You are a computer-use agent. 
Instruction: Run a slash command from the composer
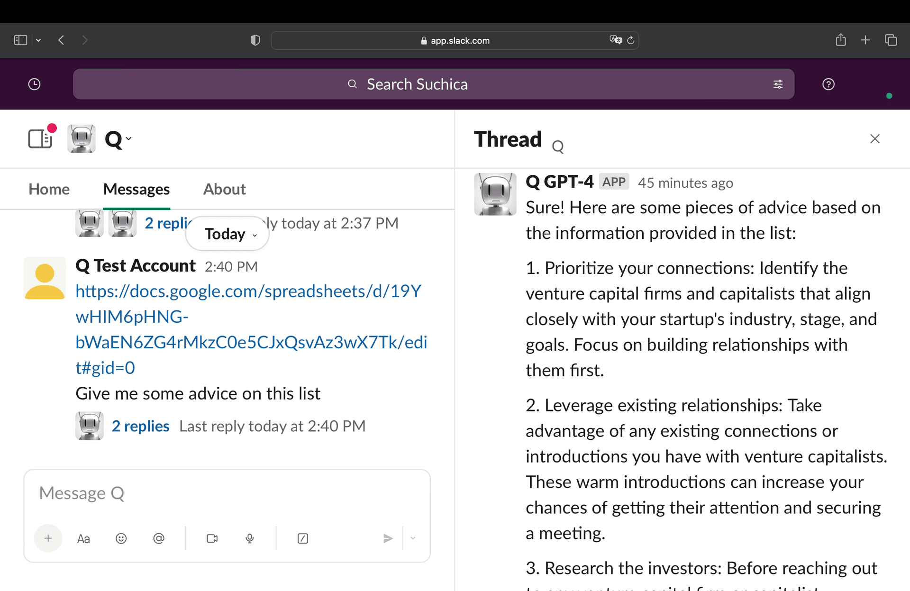pos(303,538)
